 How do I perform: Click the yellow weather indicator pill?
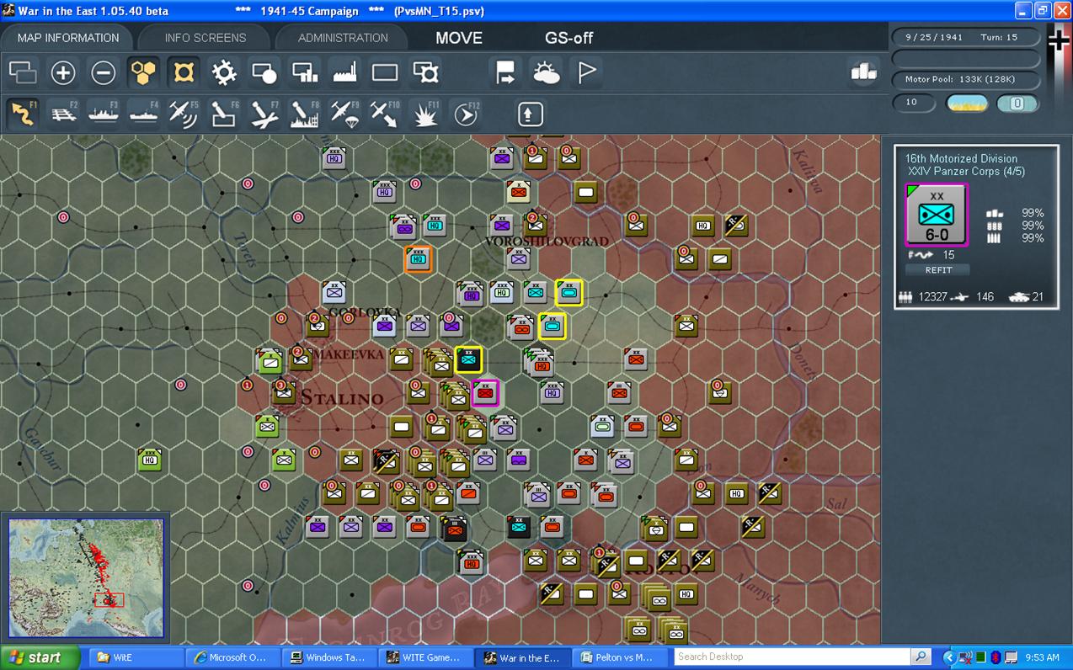click(967, 103)
